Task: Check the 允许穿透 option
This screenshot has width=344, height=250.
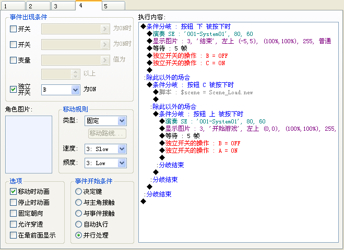Action: [x=13, y=224]
